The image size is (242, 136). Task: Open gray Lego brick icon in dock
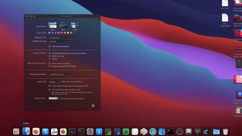coord(144,131)
